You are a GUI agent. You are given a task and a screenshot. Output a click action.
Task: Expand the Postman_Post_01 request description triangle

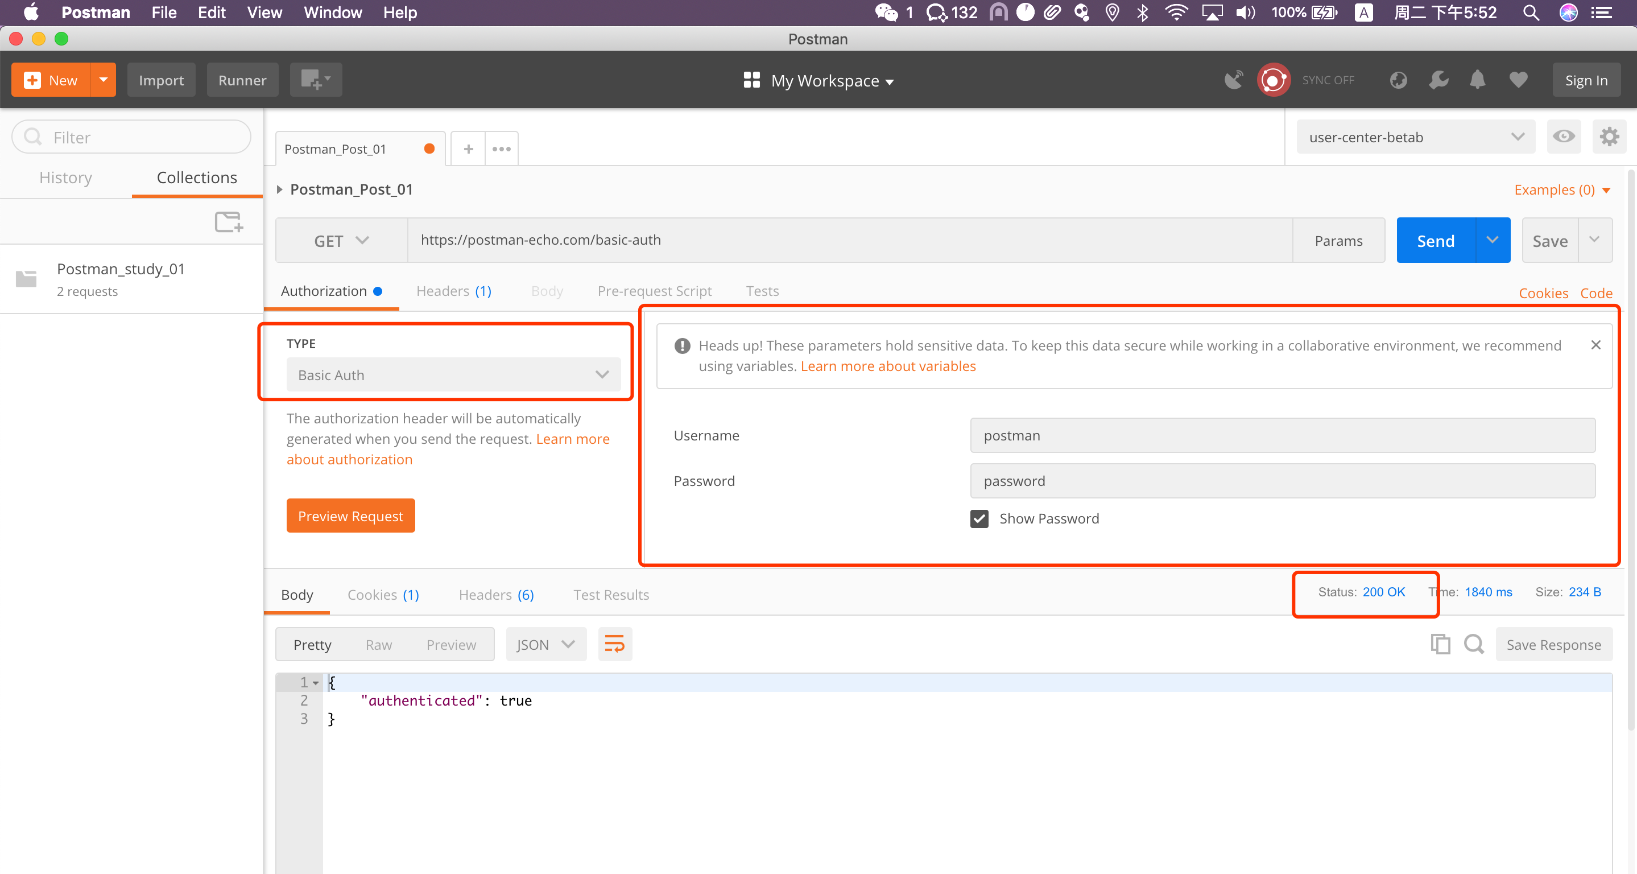(x=279, y=189)
